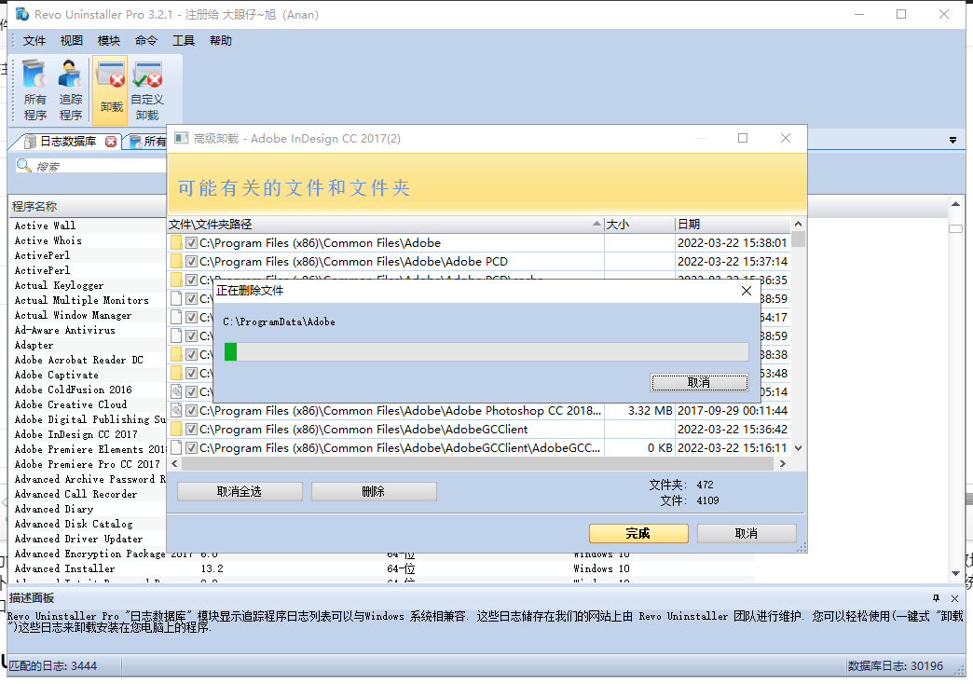The width and height of the screenshot is (973, 684).
Task: Maximize the Advanced Uninstall dialog
Action: pyautogui.click(x=743, y=138)
